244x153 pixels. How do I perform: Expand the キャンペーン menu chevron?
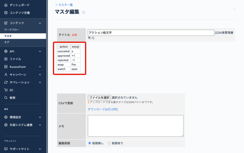[40, 75]
